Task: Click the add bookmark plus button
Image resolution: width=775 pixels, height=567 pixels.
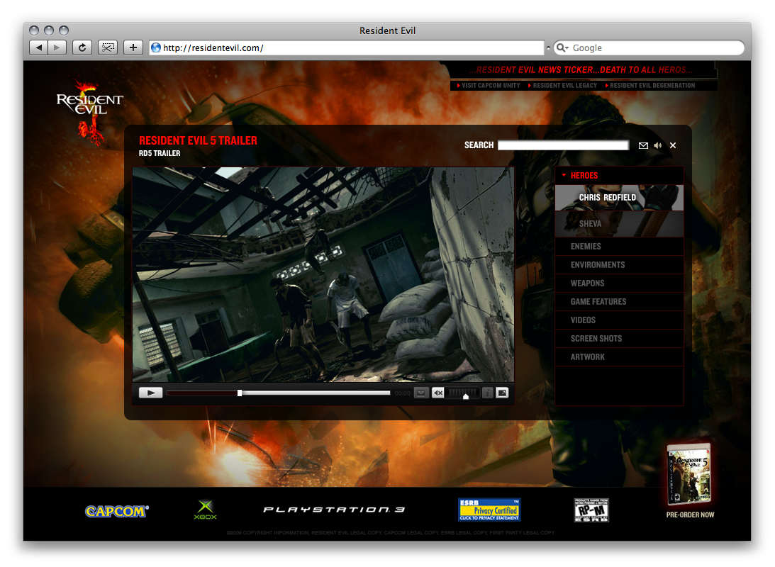Action: tap(133, 47)
